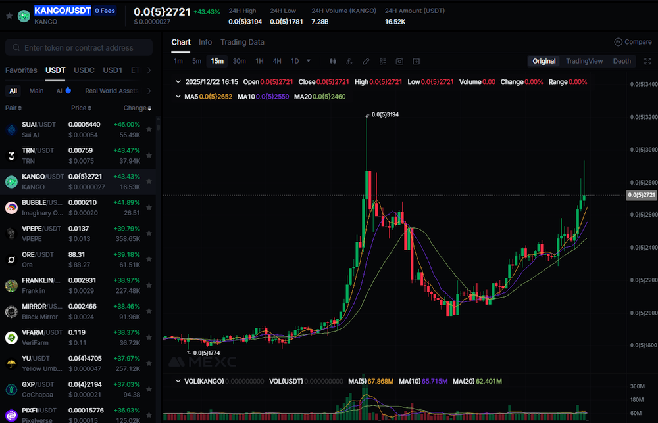Expand chart to fullscreen

[x=645, y=61]
